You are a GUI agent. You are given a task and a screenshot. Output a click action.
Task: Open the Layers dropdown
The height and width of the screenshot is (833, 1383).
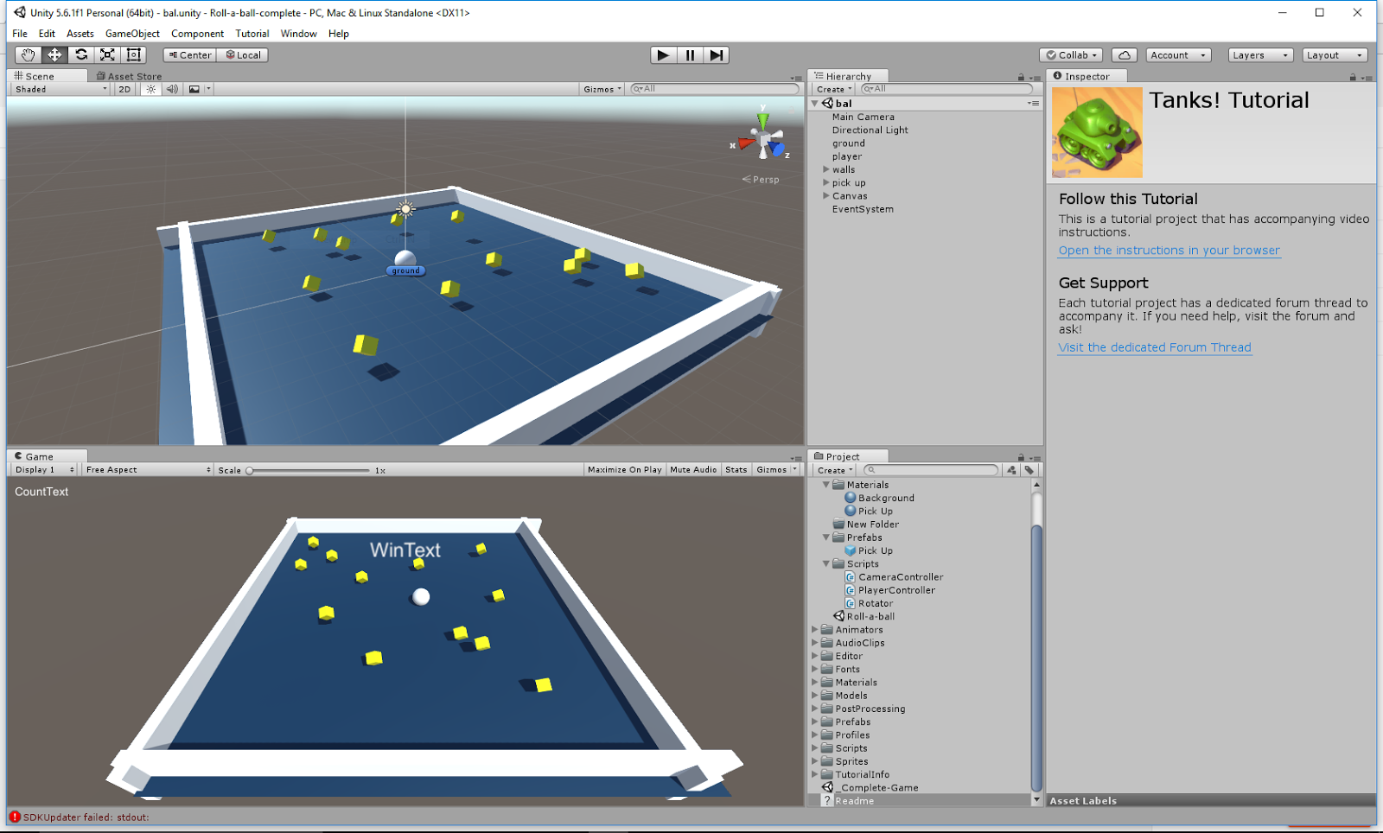(x=1260, y=55)
